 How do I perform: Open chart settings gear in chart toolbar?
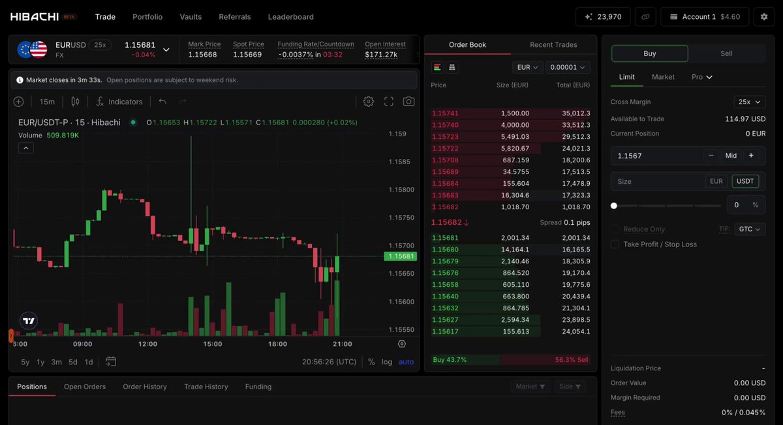[369, 102]
